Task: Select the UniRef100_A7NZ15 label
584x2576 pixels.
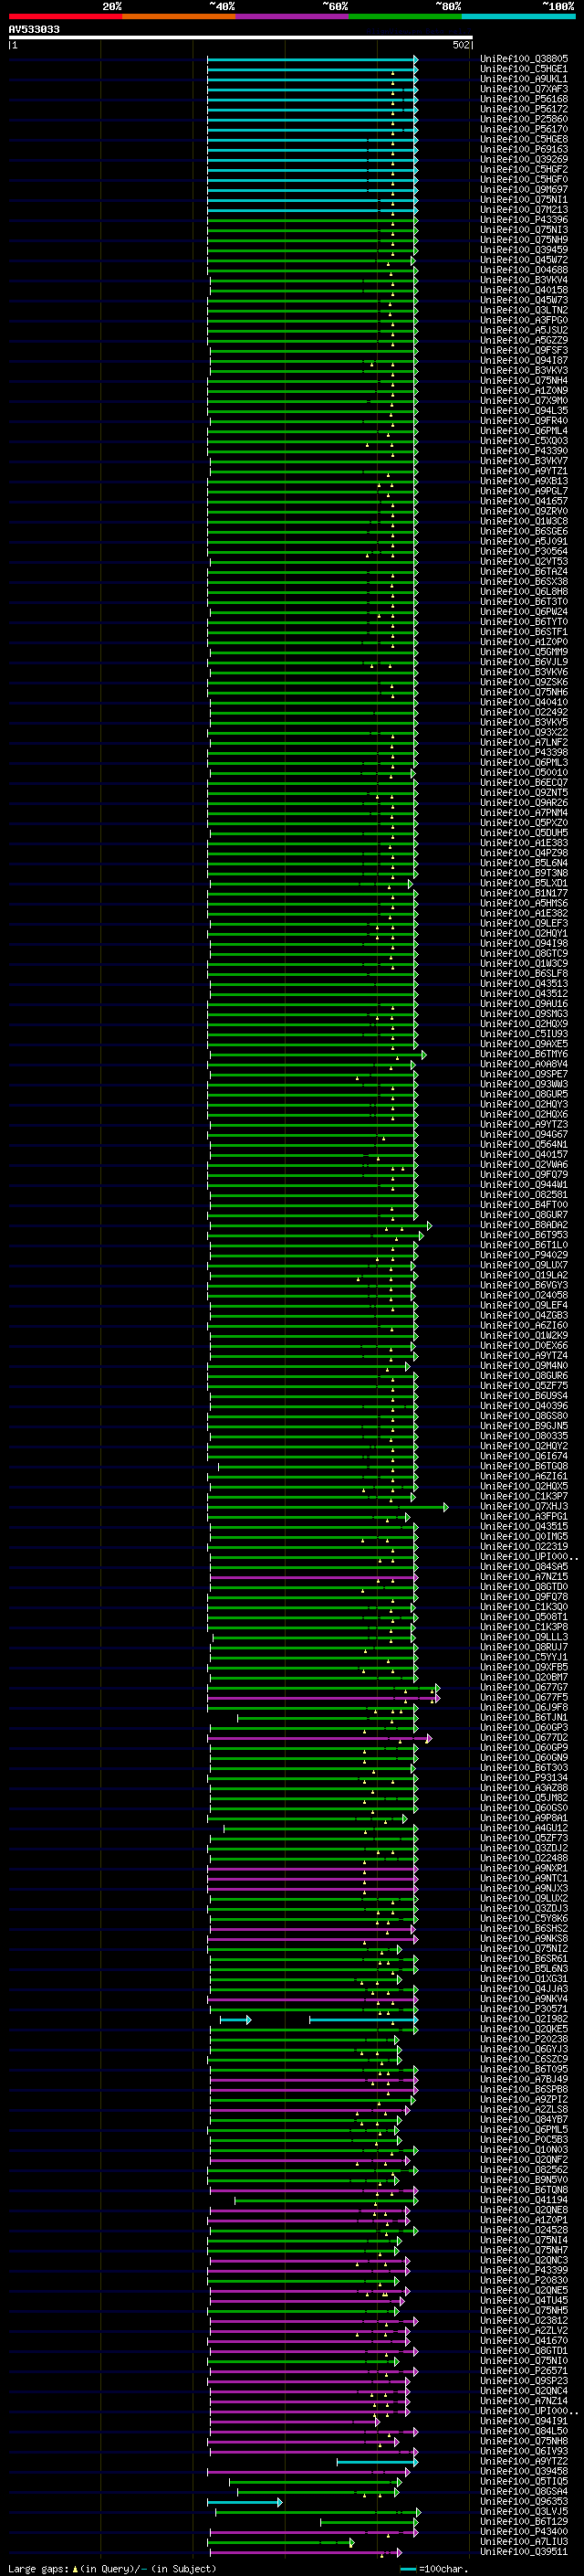Action: [x=524, y=1576]
